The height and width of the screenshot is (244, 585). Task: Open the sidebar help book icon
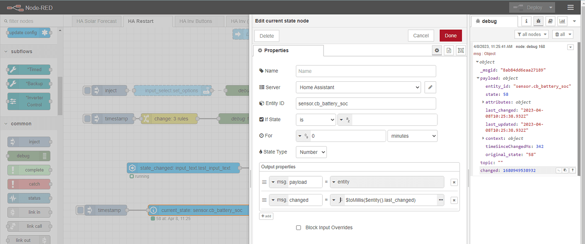click(550, 21)
